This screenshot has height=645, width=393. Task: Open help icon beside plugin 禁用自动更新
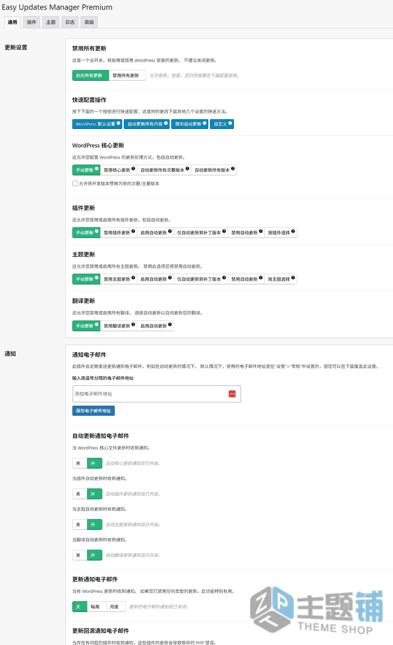click(x=261, y=231)
